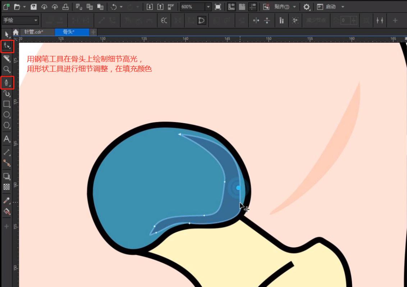Click the Open folder icon
Image resolution: width=407 pixels, height=287 pixels.
coord(17,7)
